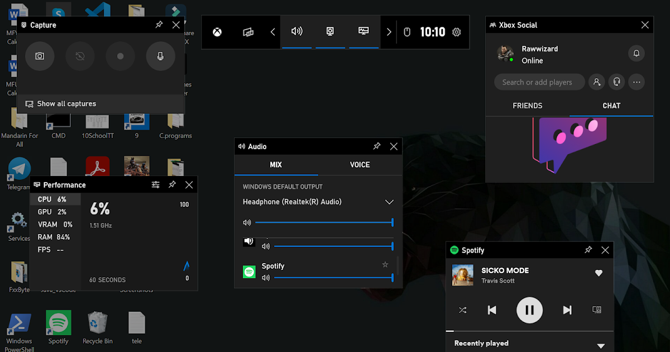
Task: Switch to the VOICE tab in Audio widget
Action: tap(360, 164)
